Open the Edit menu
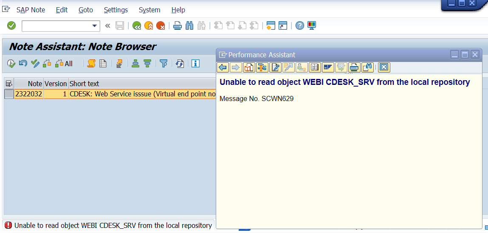 [x=62, y=10]
